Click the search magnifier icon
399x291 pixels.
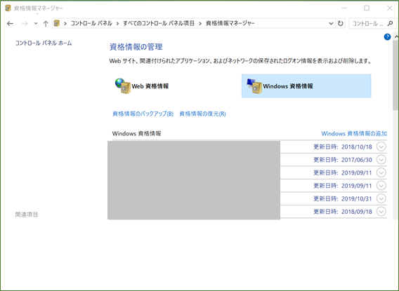(390, 24)
